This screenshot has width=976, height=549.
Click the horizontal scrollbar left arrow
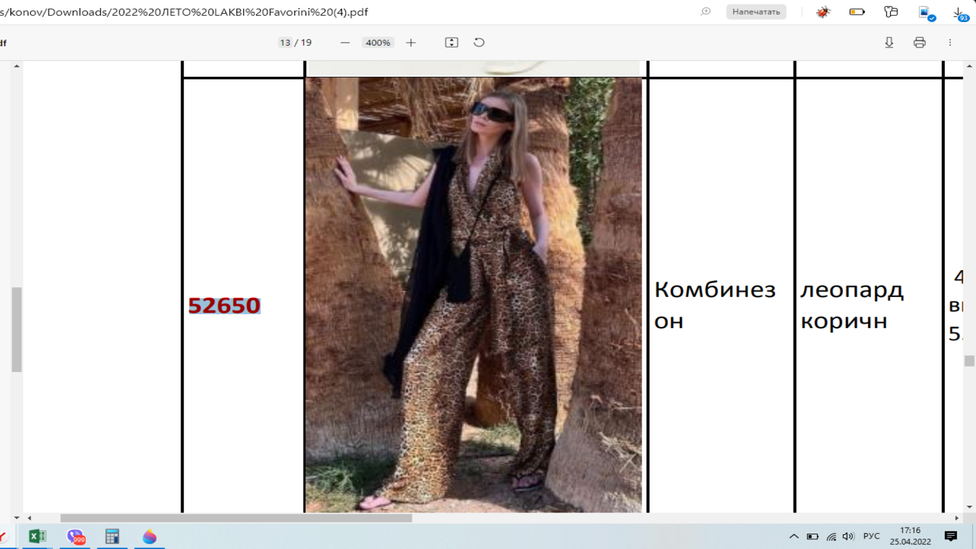tap(29, 518)
